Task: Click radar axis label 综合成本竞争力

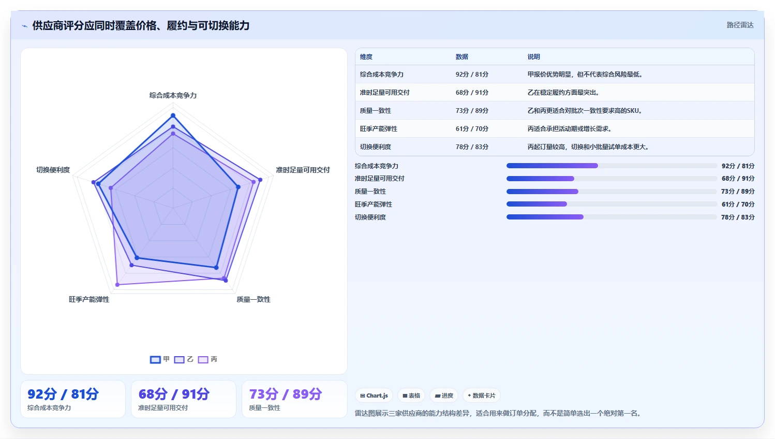Action: 173,95
